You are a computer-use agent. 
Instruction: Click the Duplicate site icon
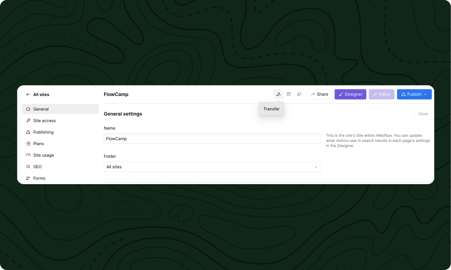tap(299, 94)
